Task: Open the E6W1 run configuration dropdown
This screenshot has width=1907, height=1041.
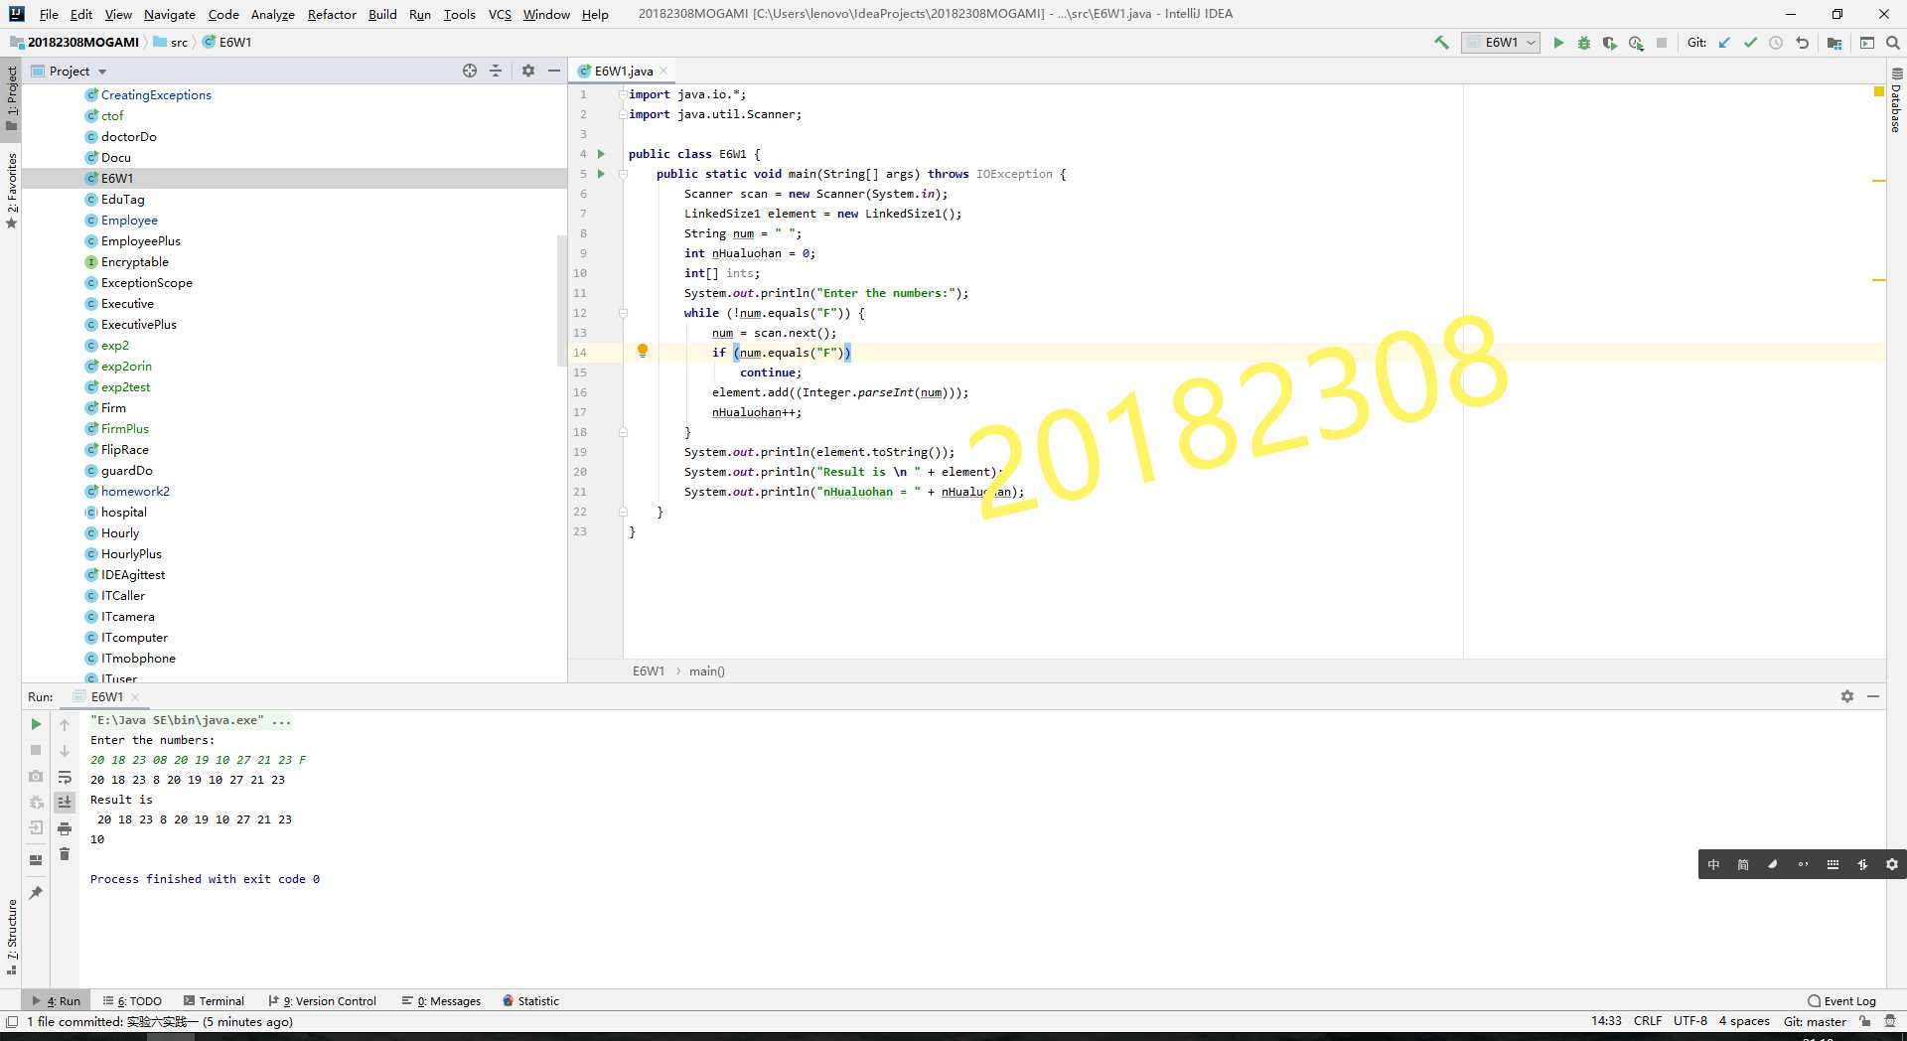Action: coord(1501,43)
